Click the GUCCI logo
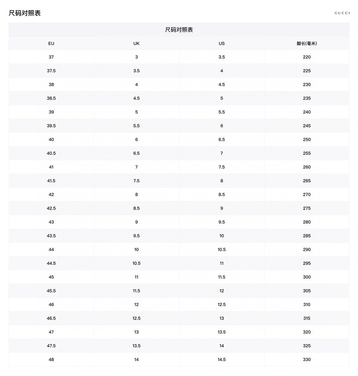Screen dimensions: 358x376 342,13
